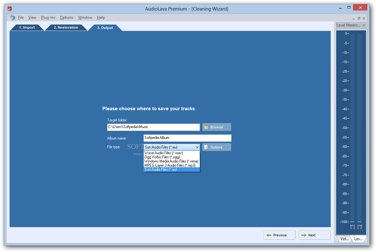Viewport: 376px width, 252px height.
Task: Open the Help menu
Action: point(101,18)
